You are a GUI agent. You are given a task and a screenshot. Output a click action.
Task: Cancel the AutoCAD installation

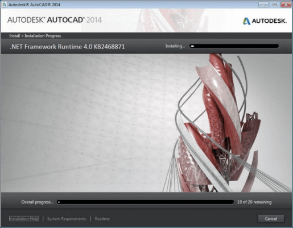click(271, 219)
